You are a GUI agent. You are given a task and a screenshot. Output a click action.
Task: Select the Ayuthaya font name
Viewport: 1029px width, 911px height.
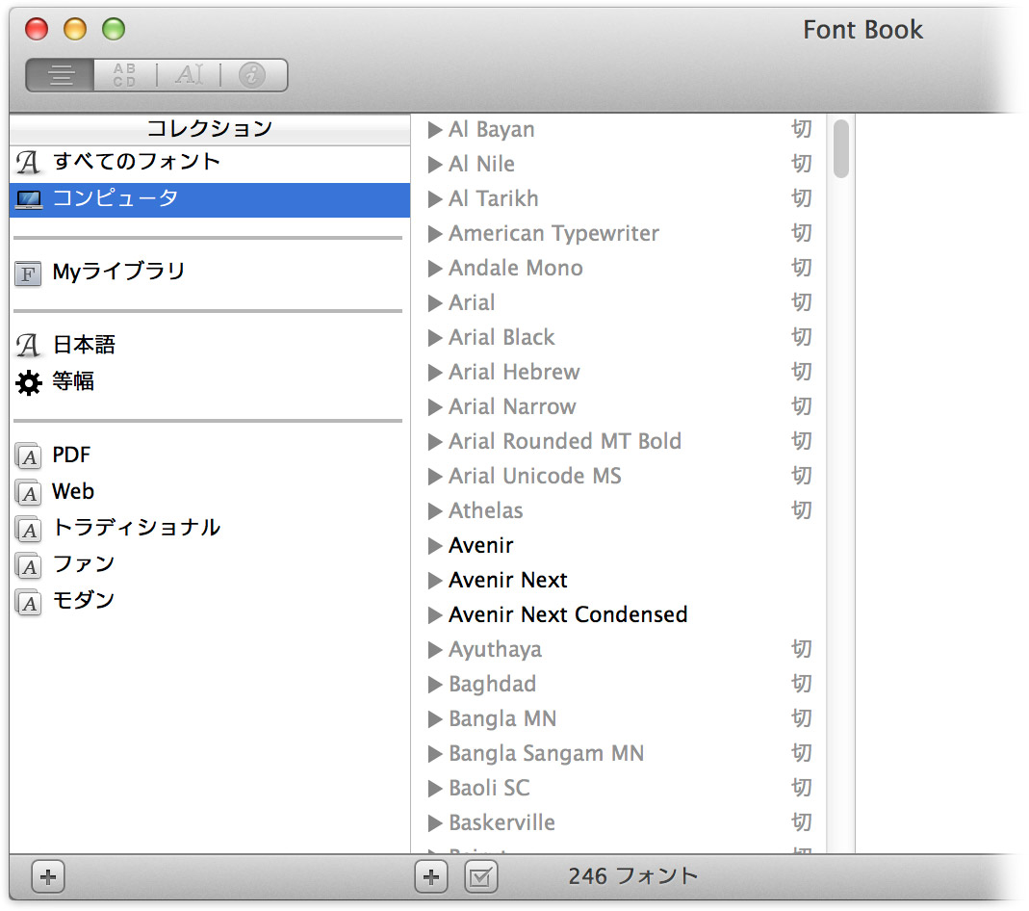496,650
